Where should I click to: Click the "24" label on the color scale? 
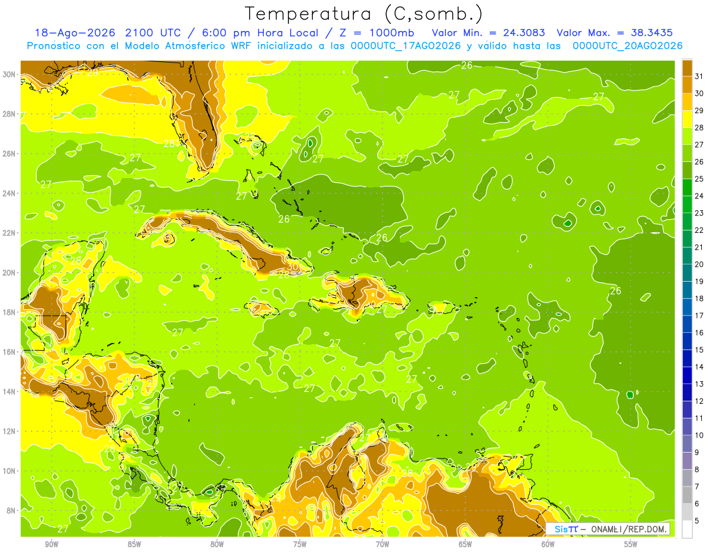700,196
